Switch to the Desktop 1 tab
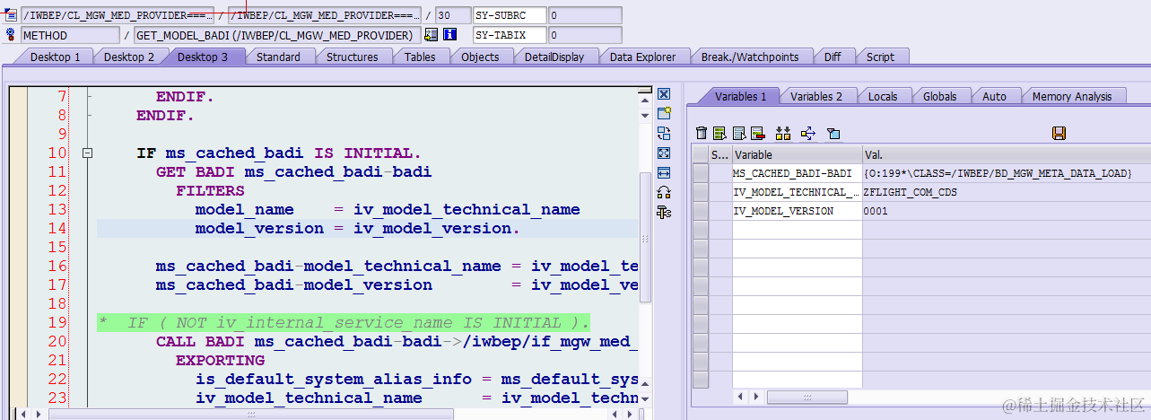The height and width of the screenshot is (420, 1151). pos(56,57)
